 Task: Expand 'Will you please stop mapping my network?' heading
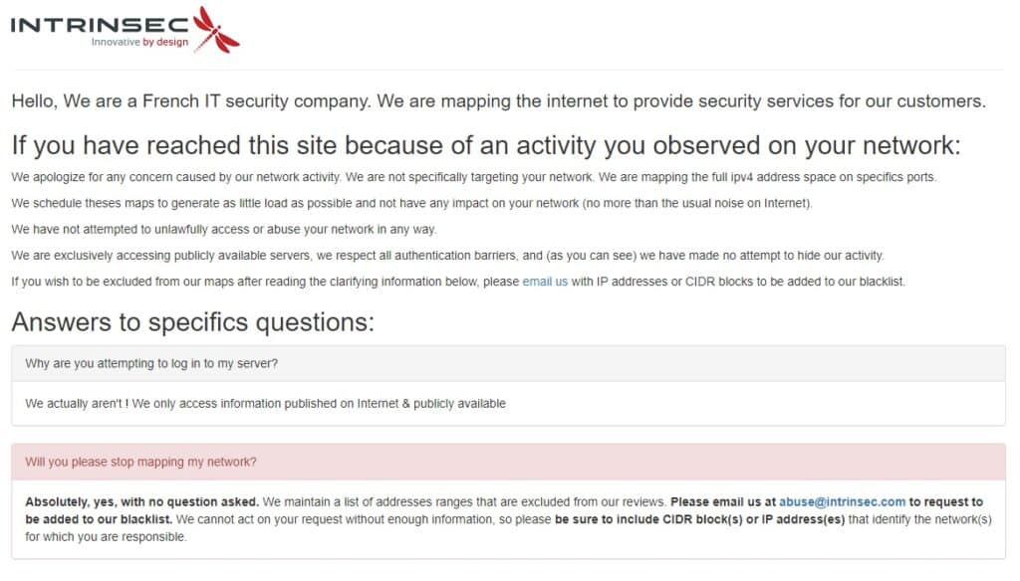click(x=509, y=462)
